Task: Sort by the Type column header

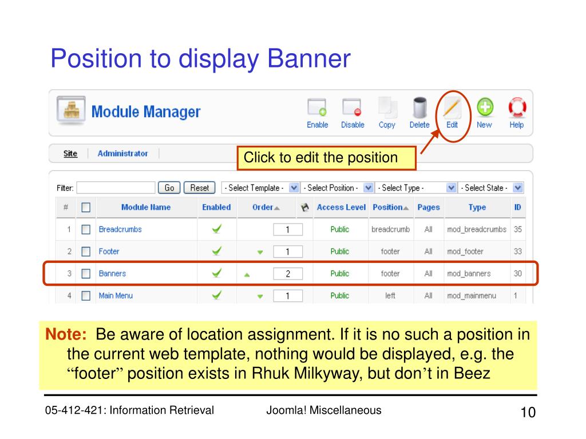Action: (477, 207)
